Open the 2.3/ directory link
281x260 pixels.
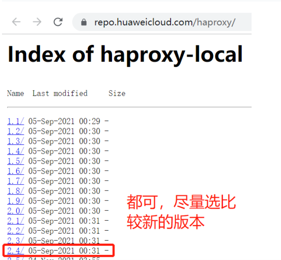coord(16,241)
